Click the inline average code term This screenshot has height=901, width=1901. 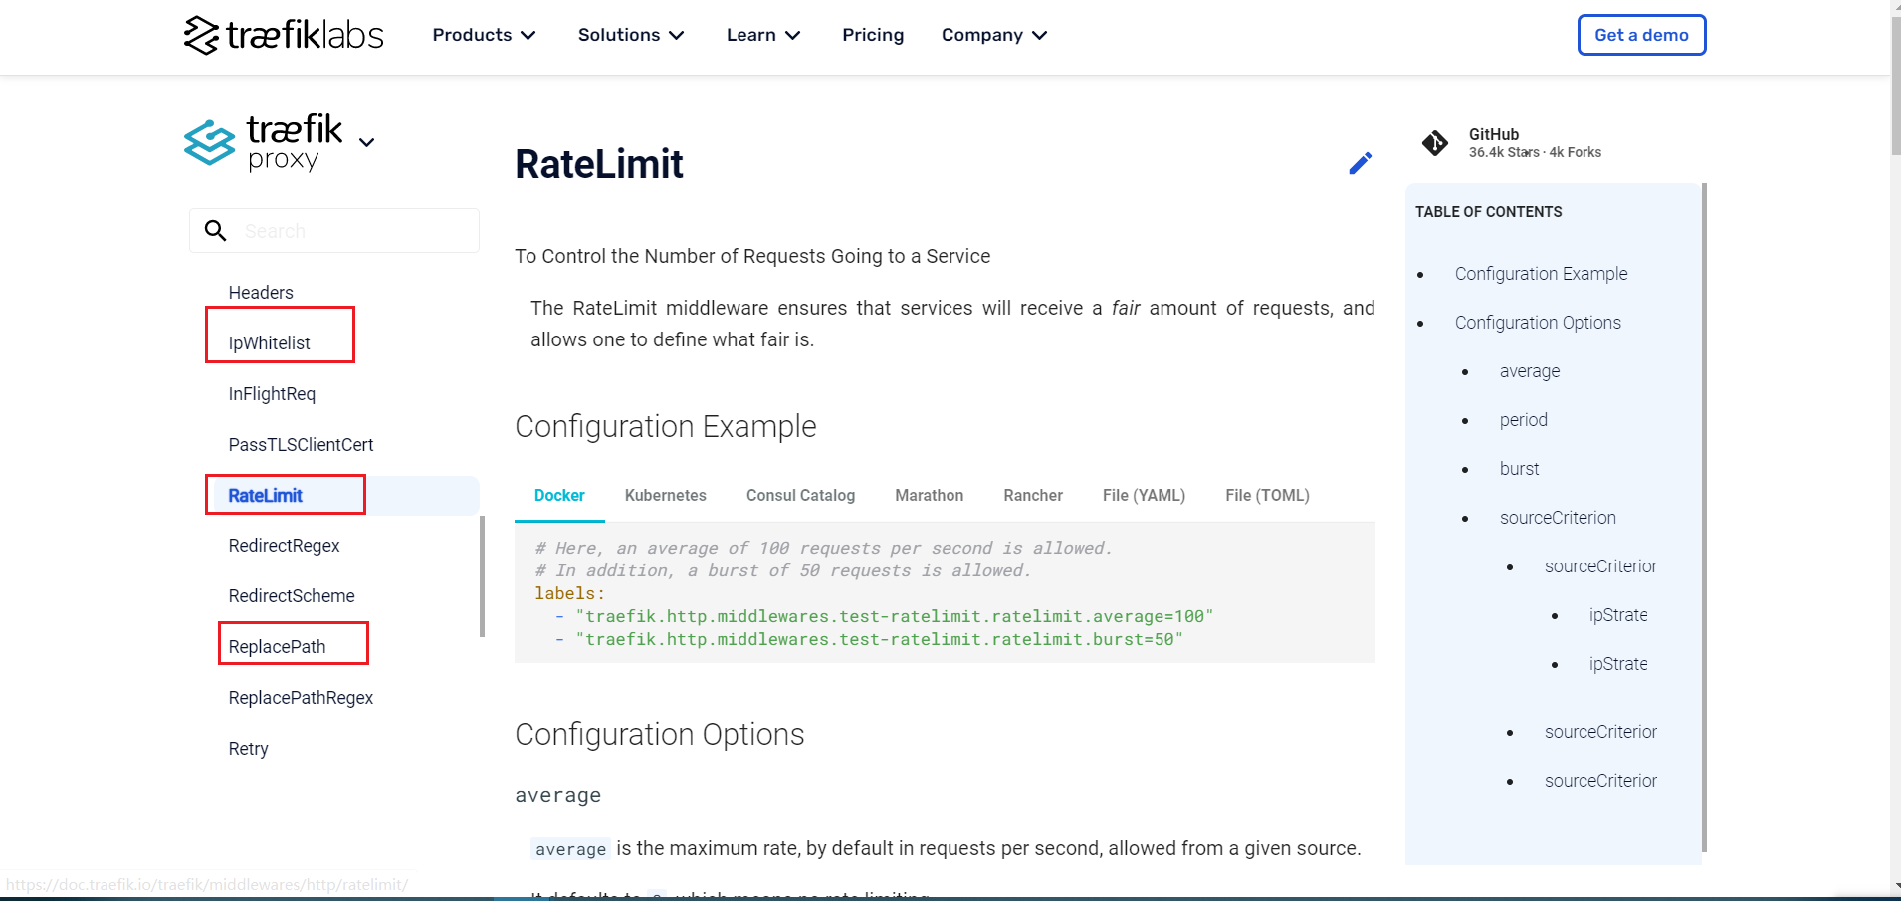coord(570,849)
